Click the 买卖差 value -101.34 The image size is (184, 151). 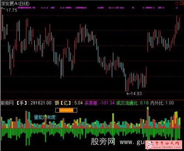107,103
